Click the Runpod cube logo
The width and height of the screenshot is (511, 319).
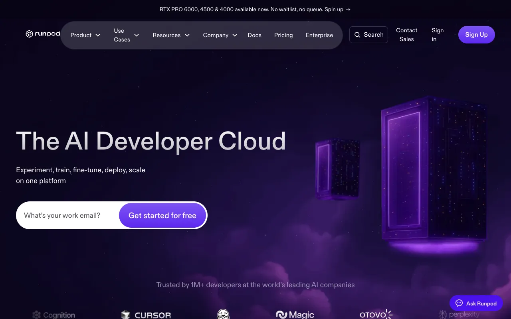(x=29, y=34)
